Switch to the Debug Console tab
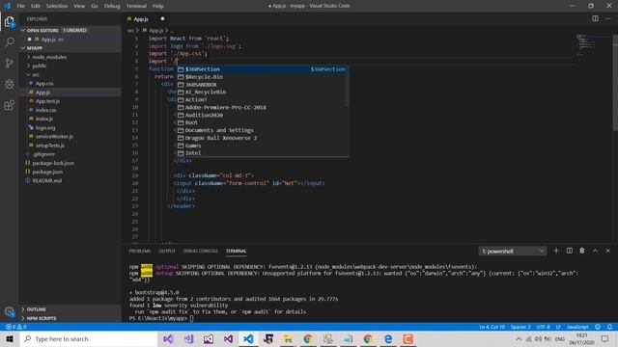 [200, 251]
